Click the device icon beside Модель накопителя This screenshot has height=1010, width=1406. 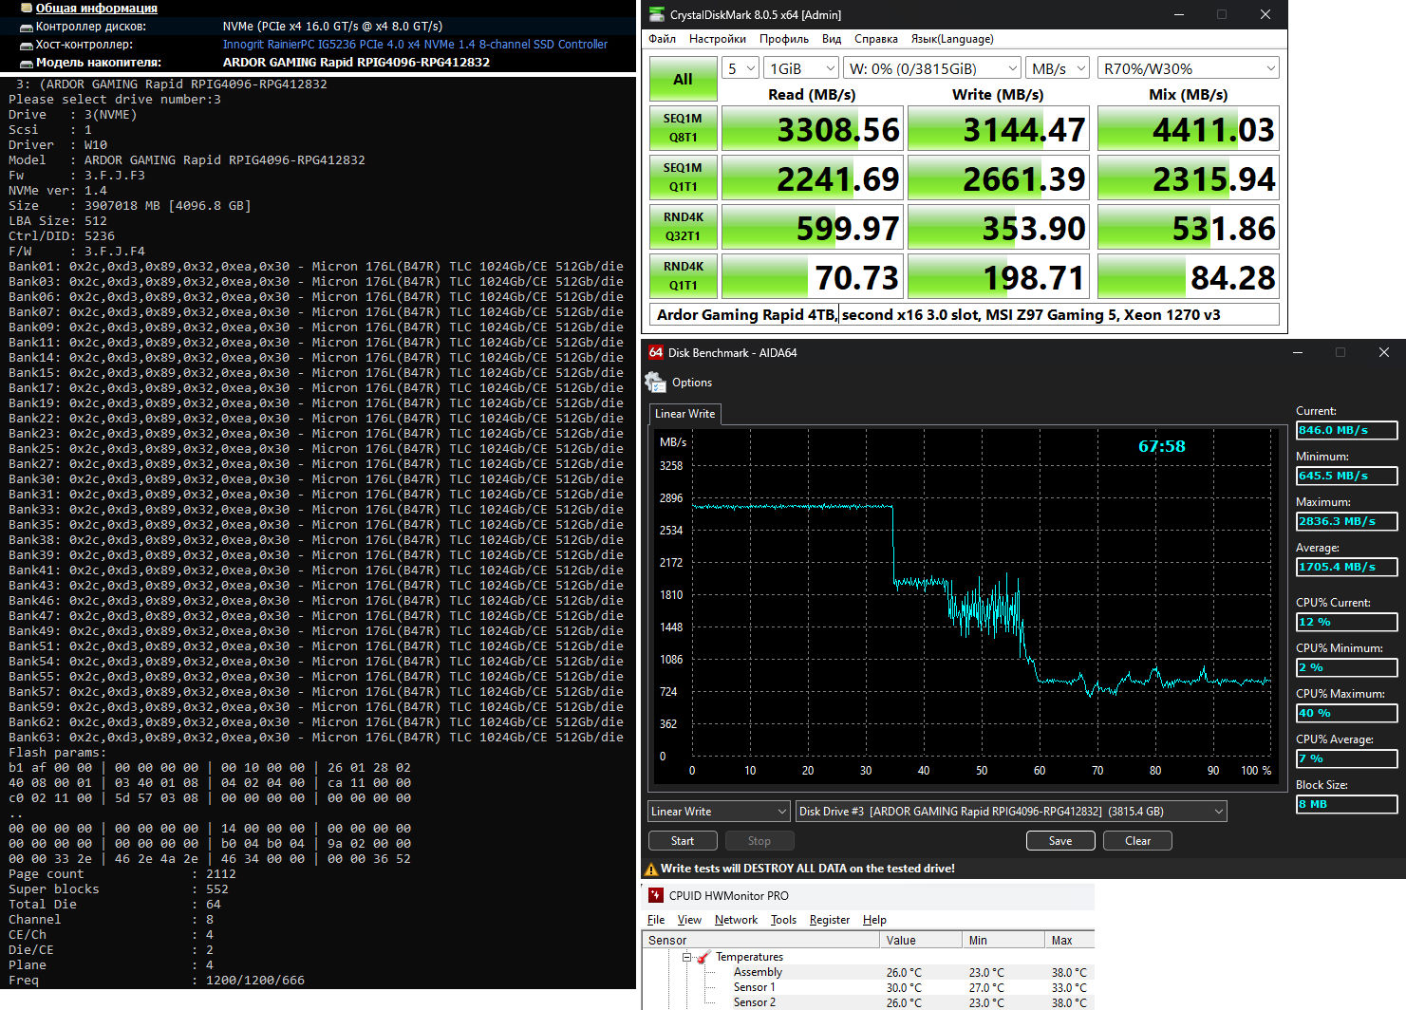(27, 63)
